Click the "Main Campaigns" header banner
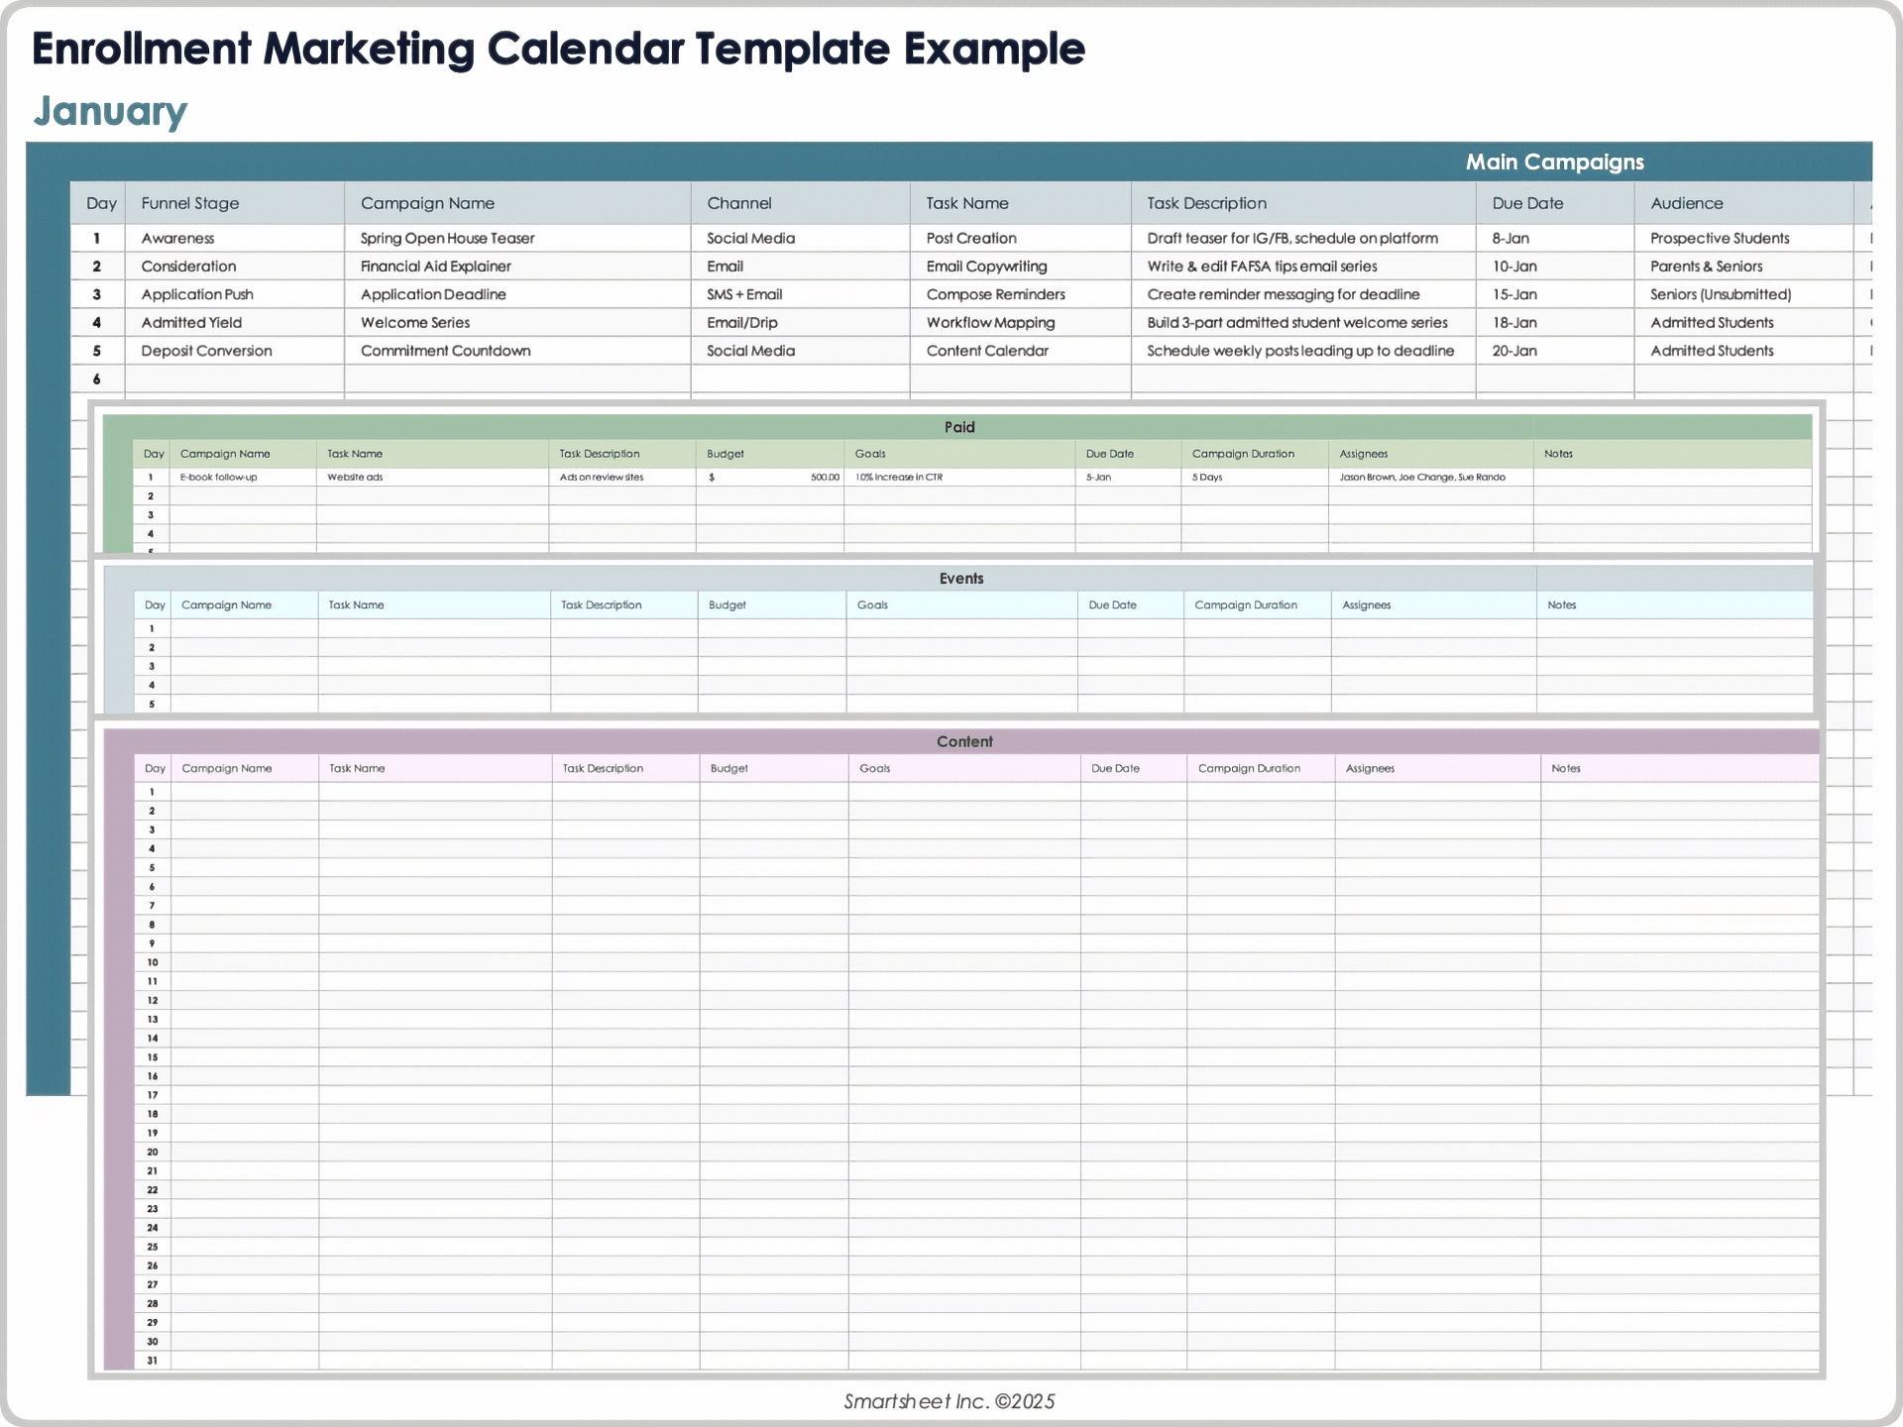Screen dimensions: 1903x1427 [1554, 162]
